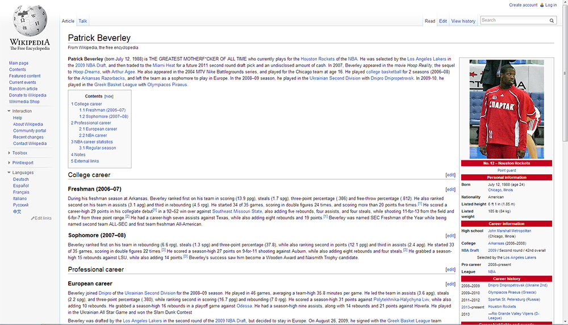Viewport: 568px width, 325px height.
Task: Jump to '4 Notes' in Contents
Action: click(x=78, y=154)
